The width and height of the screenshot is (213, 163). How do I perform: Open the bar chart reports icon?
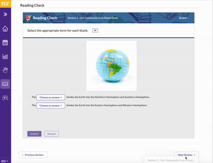[5, 56]
